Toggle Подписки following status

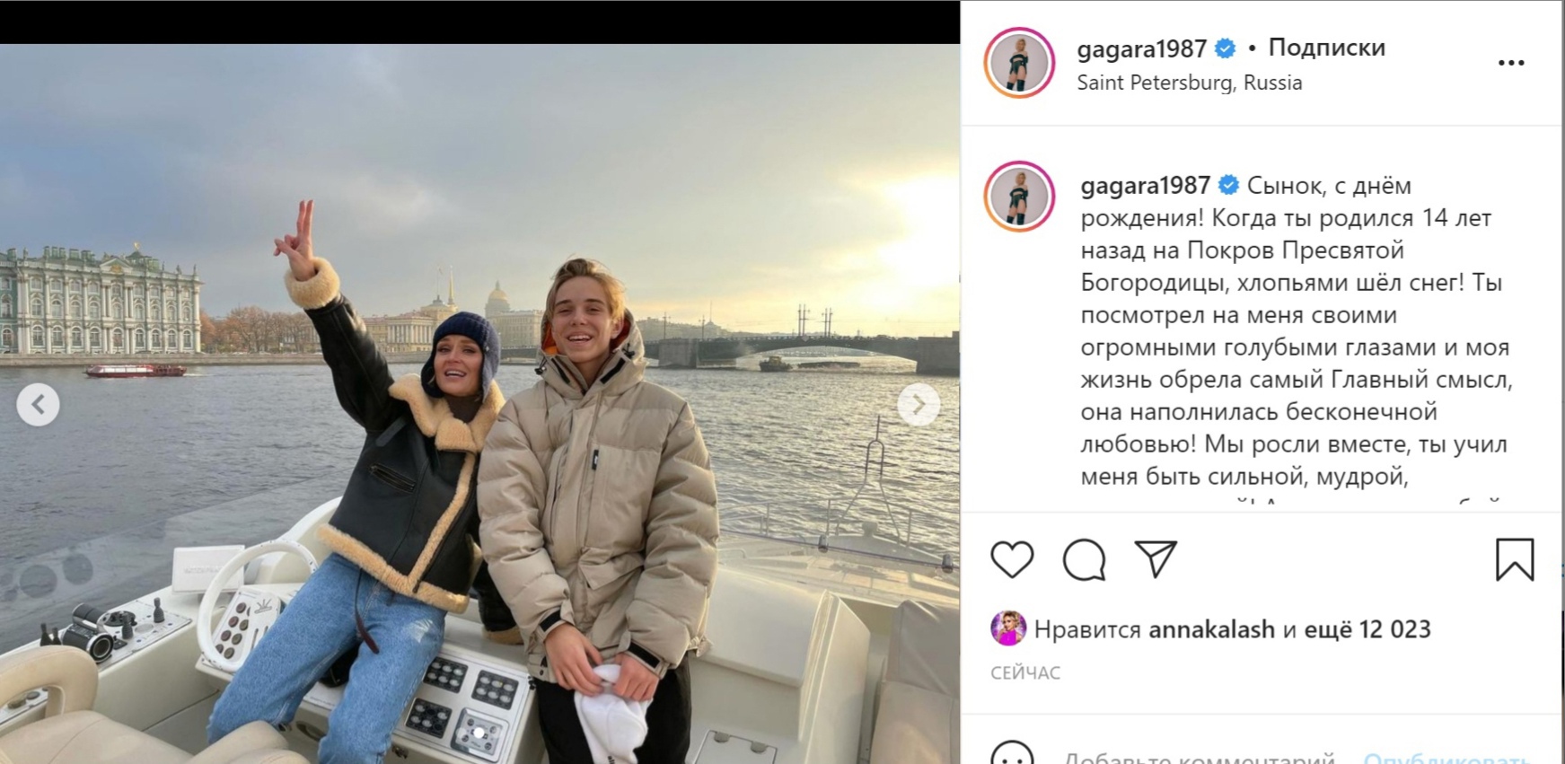[1326, 48]
